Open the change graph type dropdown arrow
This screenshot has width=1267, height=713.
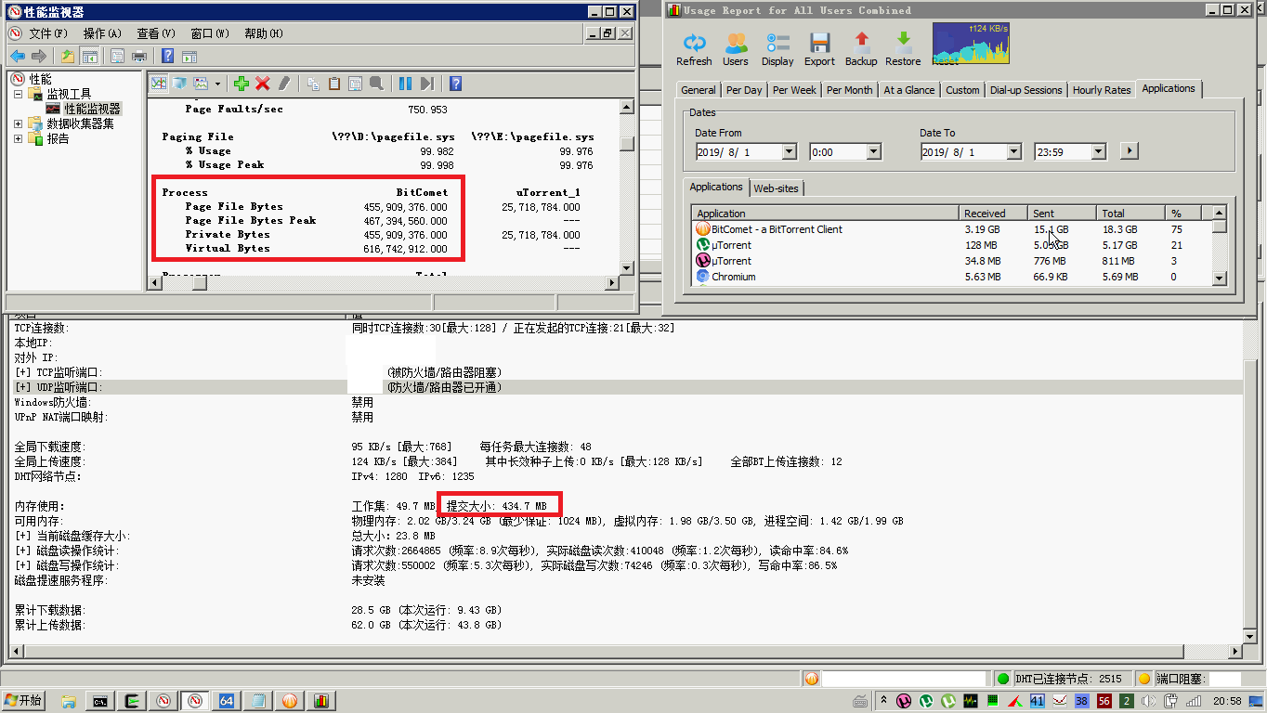point(217,84)
